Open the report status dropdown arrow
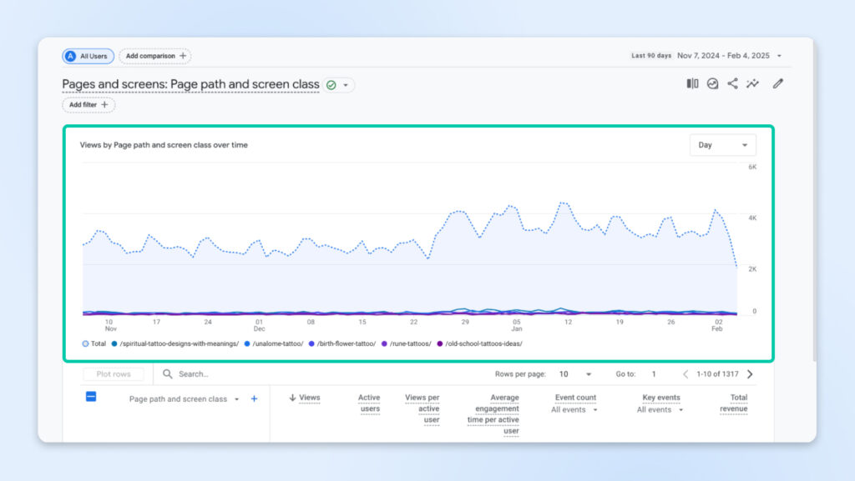855x481 pixels. [x=346, y=85]
